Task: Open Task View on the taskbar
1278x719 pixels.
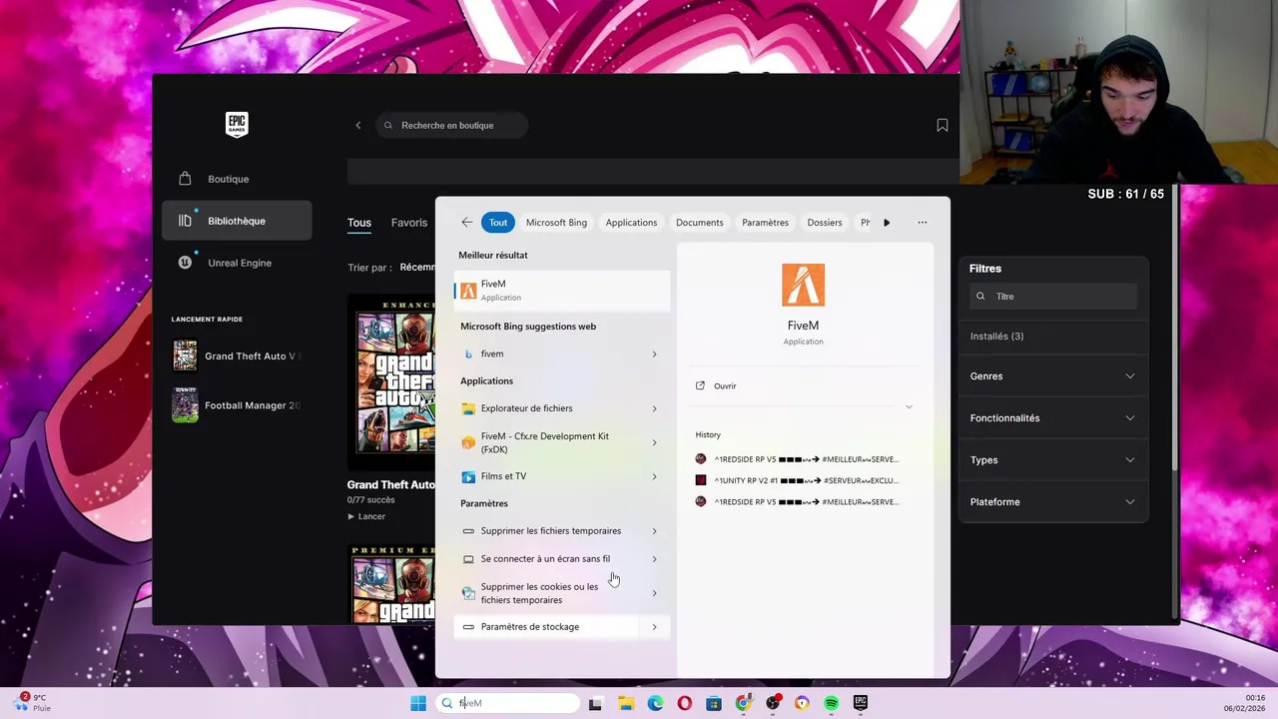Action: pyautogui.click(x=595, y=703)
